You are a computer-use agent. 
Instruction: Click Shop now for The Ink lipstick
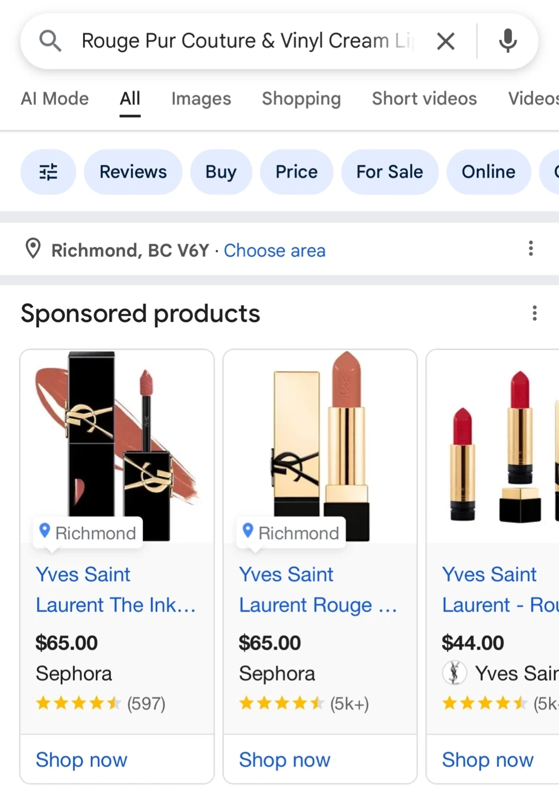82,760
